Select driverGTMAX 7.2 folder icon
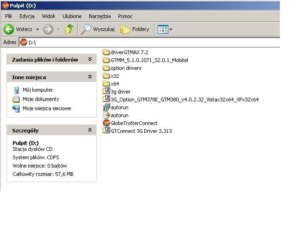296x237 pixels. 106,52
